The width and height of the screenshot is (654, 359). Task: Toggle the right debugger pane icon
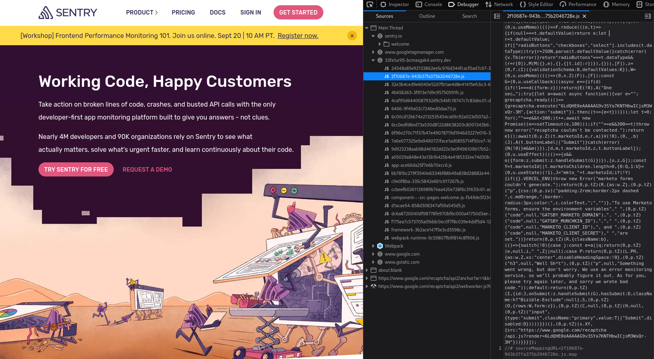point(648,16)
